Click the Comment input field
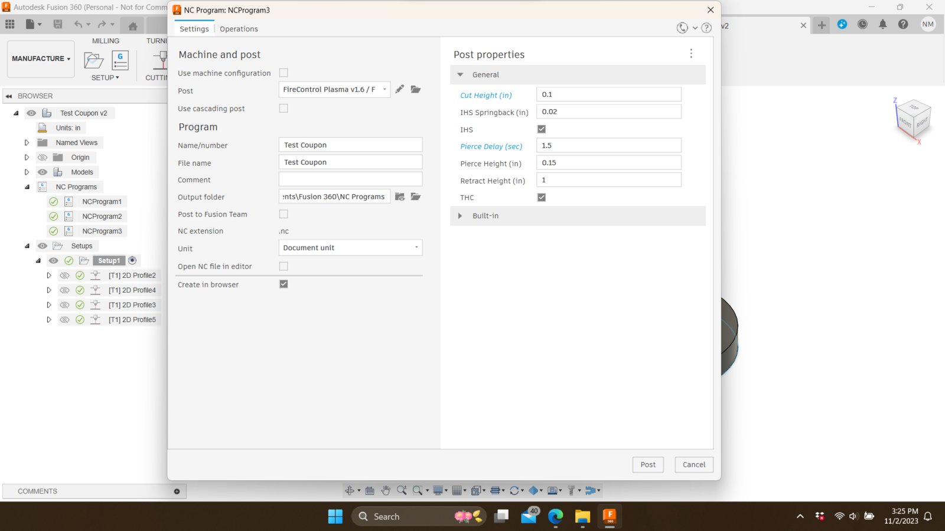 (350, 179)
